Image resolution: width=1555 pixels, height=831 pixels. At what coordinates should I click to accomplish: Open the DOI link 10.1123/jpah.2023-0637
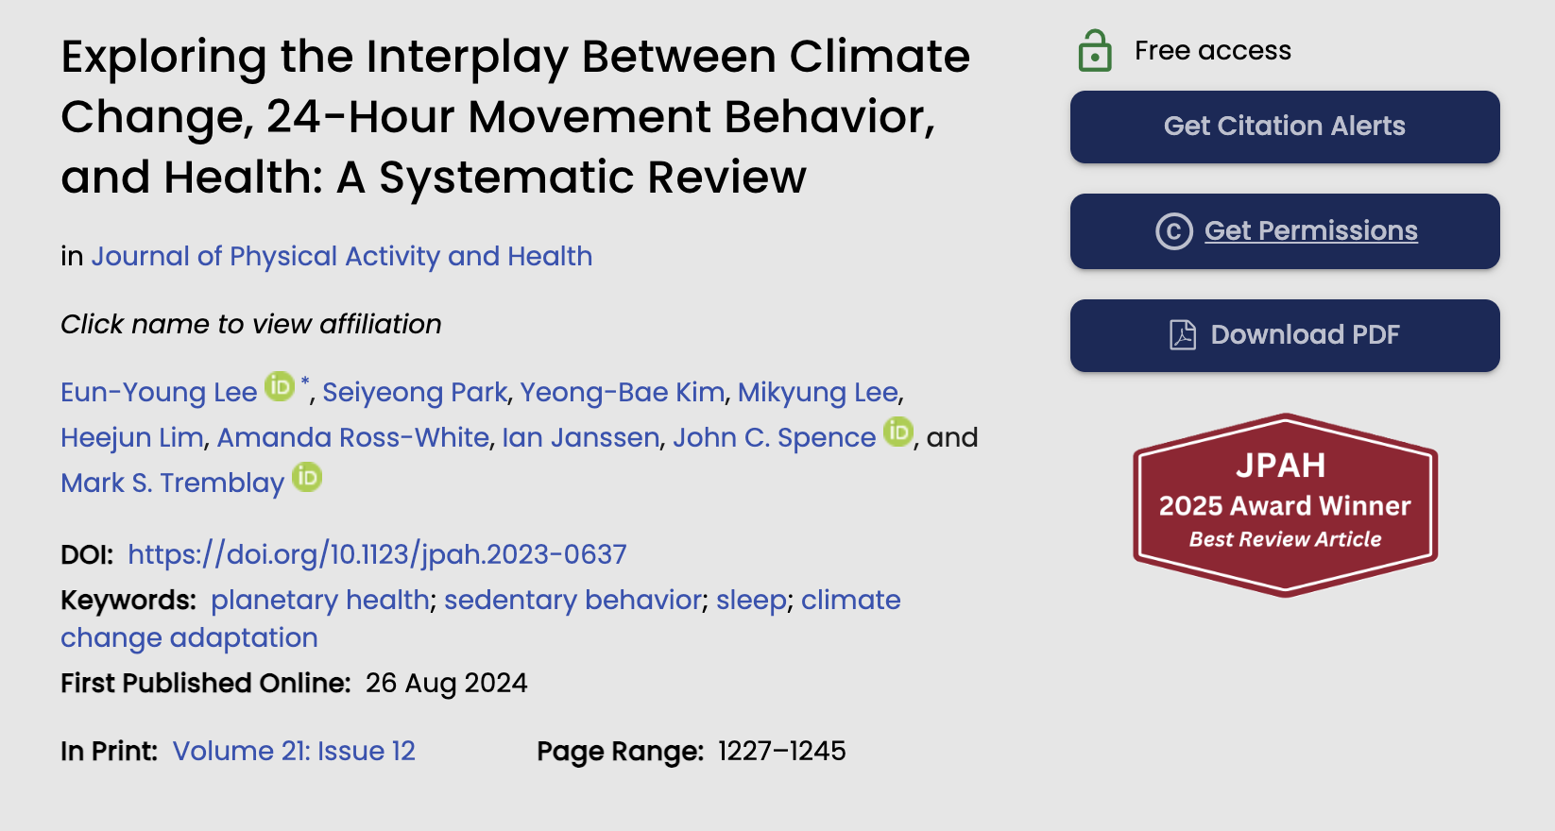[377, 554]
